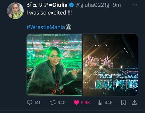Open Giulia's profile avatar

tap(15, 11)
